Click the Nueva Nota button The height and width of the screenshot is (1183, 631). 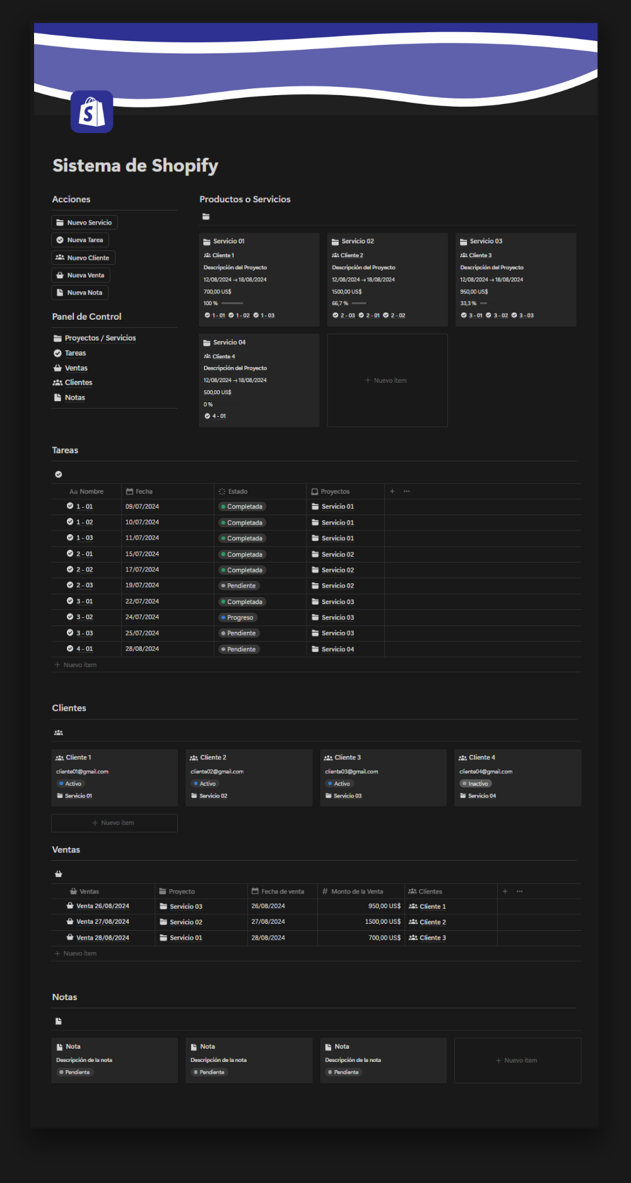(80, 293)
